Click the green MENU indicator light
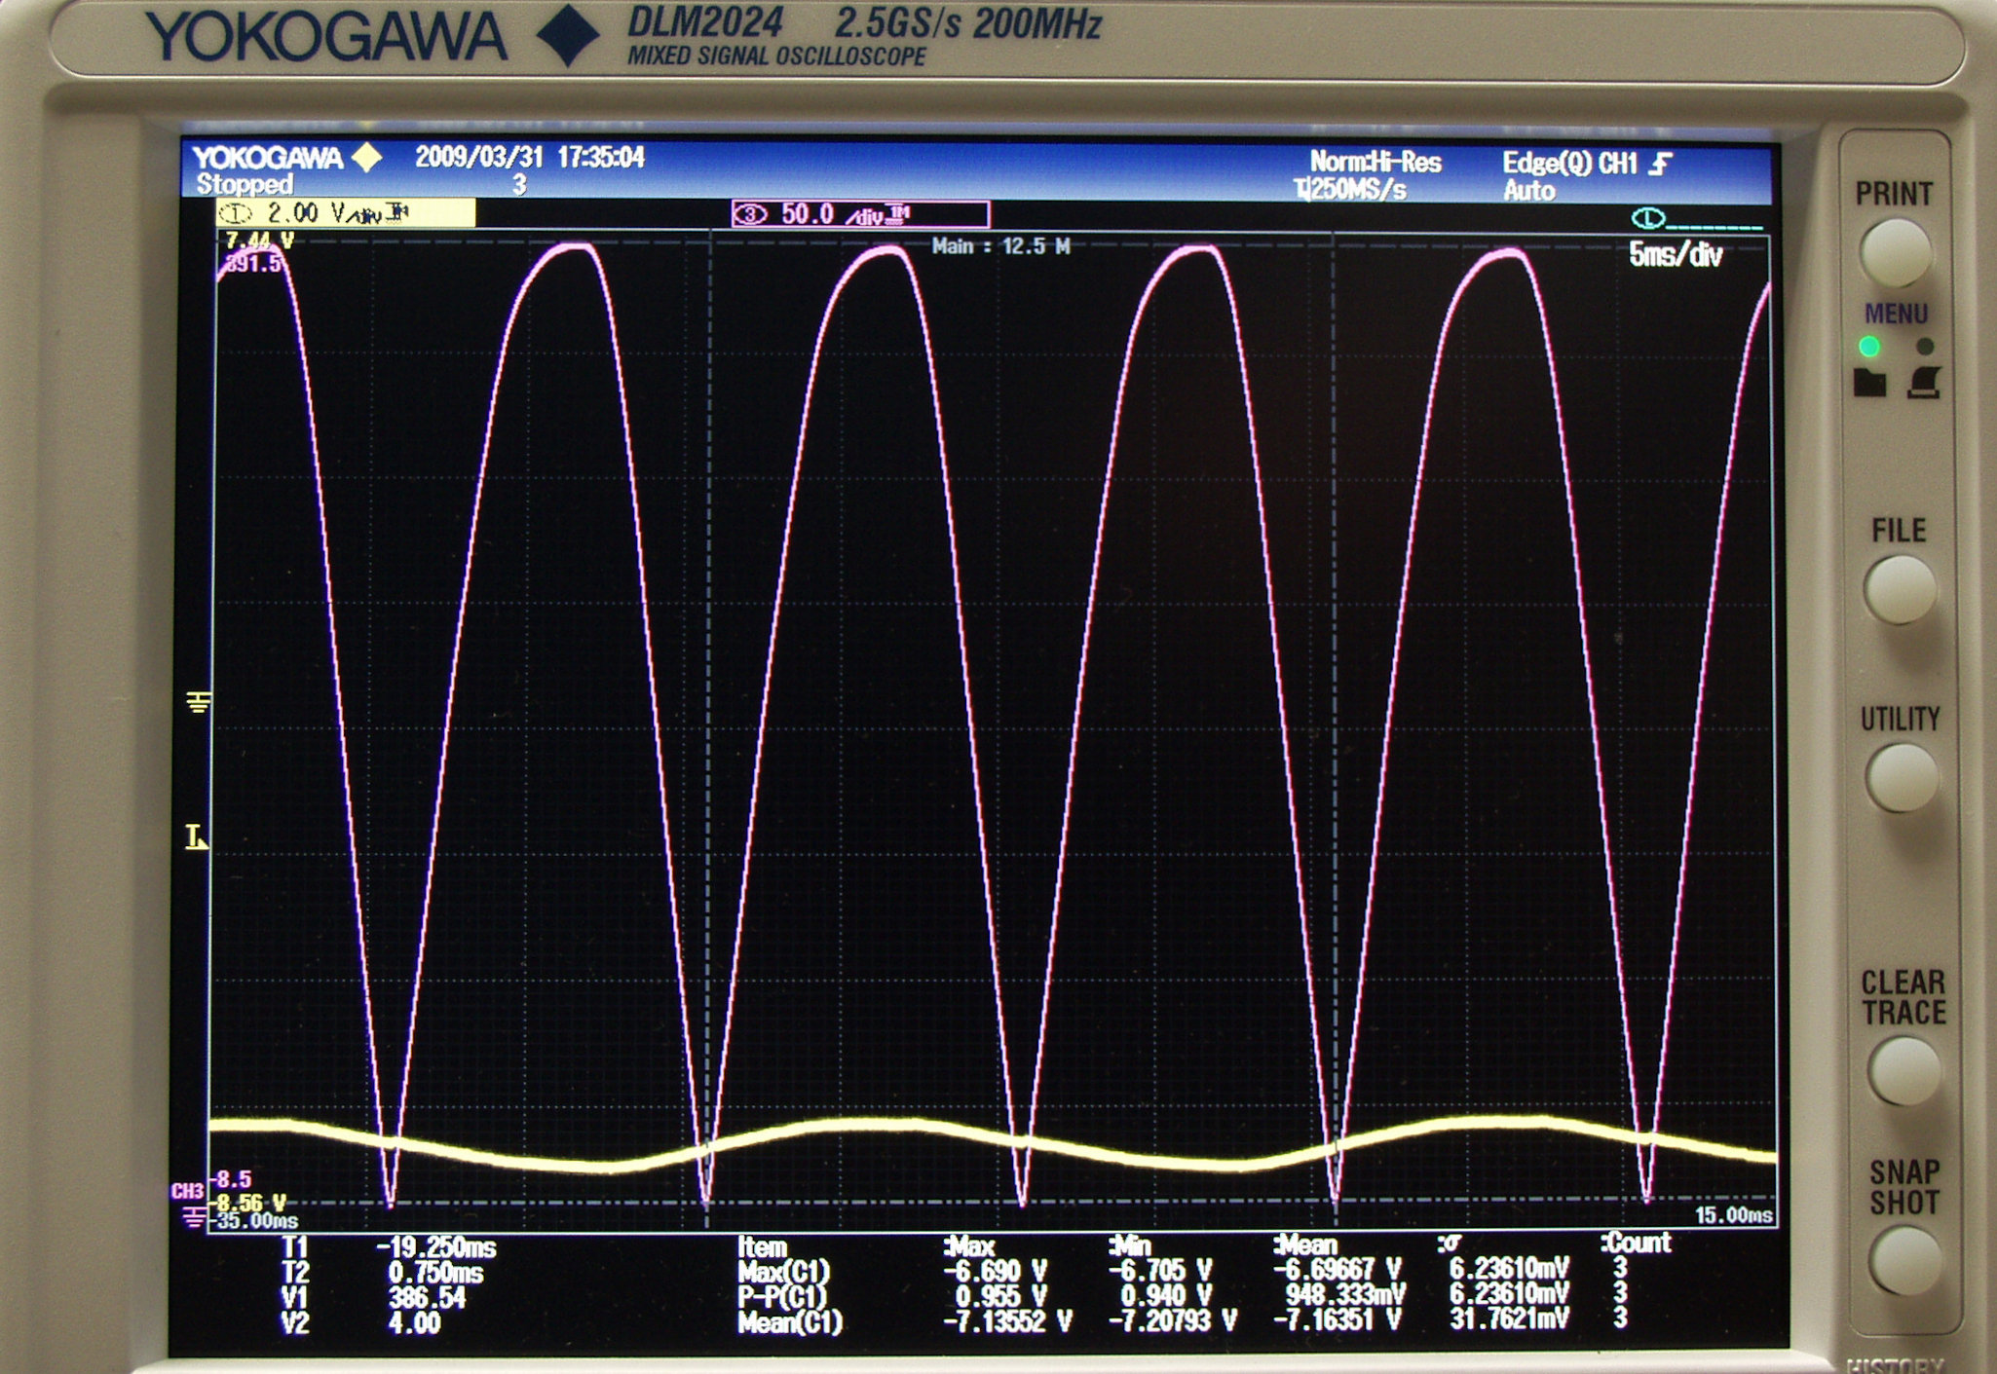Image resolution: width=1997 pixels, height=1374 pixels. (x=1868, y=347)
